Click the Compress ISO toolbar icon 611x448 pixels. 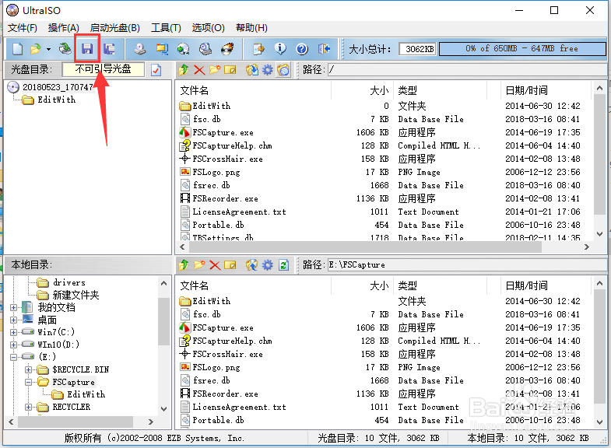[x=162, y=49]
